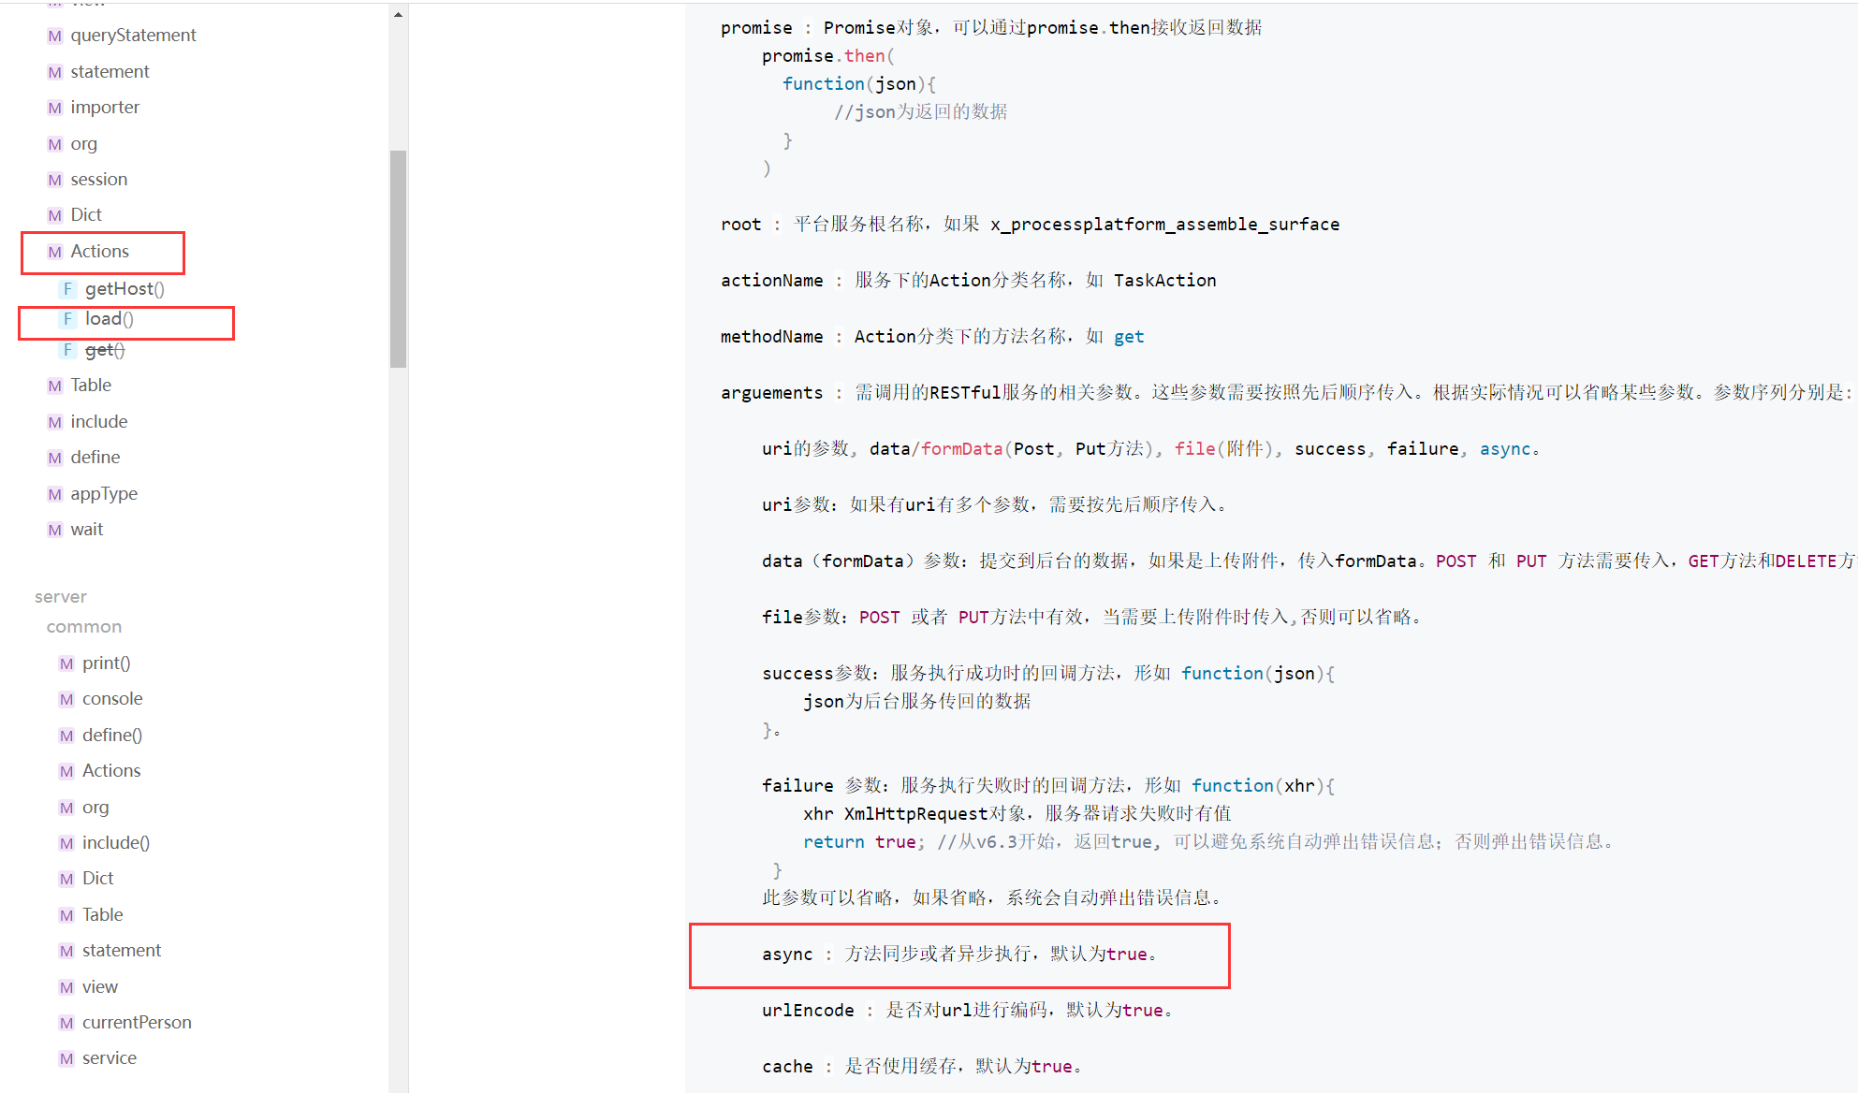Viewport: 1858px width, 1093px height.
Task: Click the sidebar scrollbar up arrow
Action: [398, 15]
